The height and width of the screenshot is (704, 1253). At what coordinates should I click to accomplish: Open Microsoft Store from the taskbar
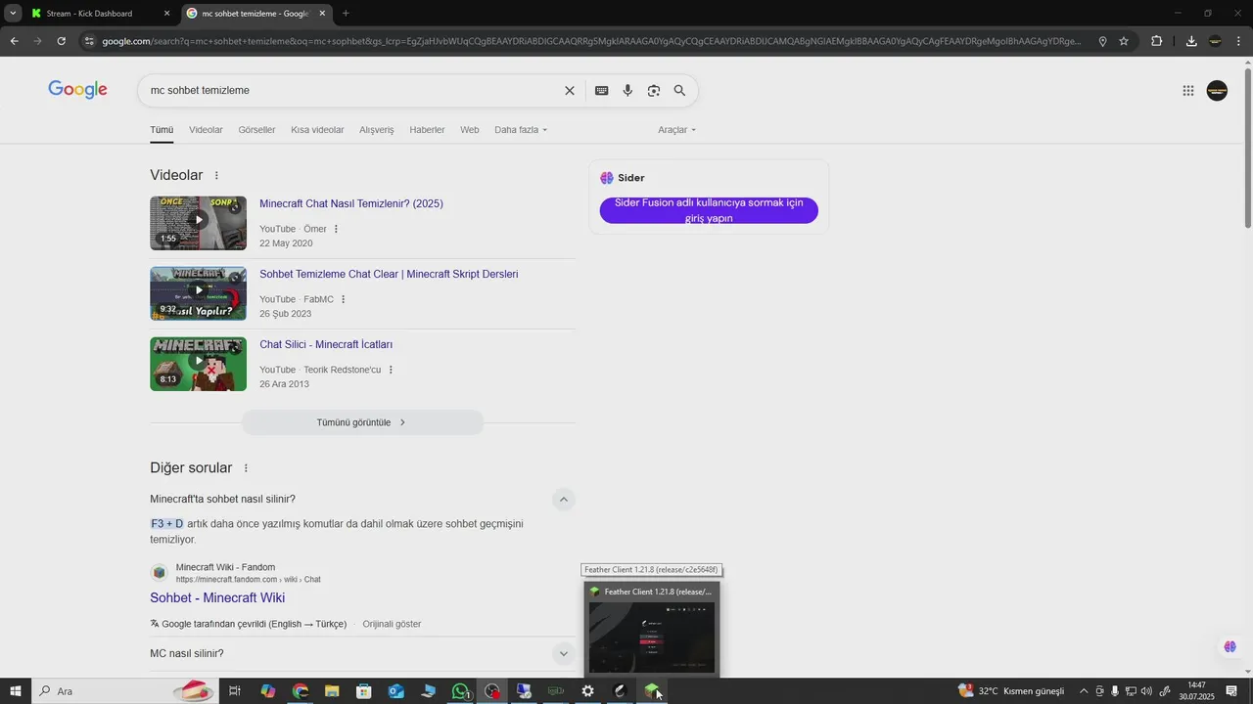pyautogui.click(x=363, y=691)
